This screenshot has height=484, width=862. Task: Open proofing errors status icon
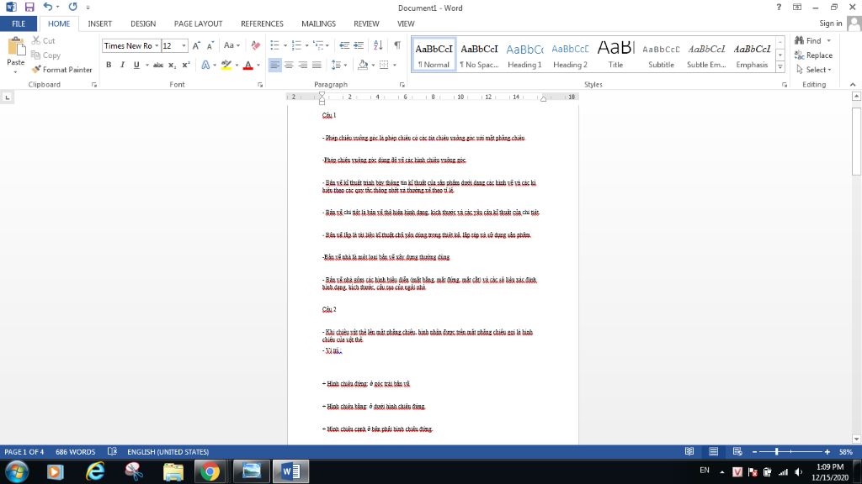pyautogui.click(x=112, y=451)
